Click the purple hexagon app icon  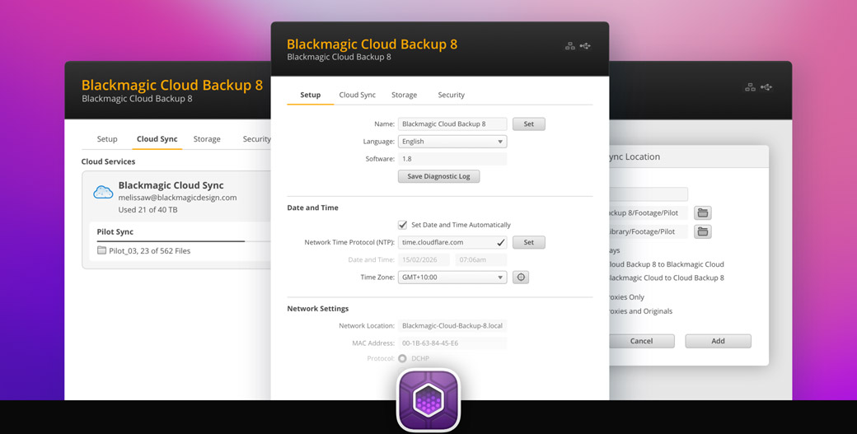tap(428, 400)
